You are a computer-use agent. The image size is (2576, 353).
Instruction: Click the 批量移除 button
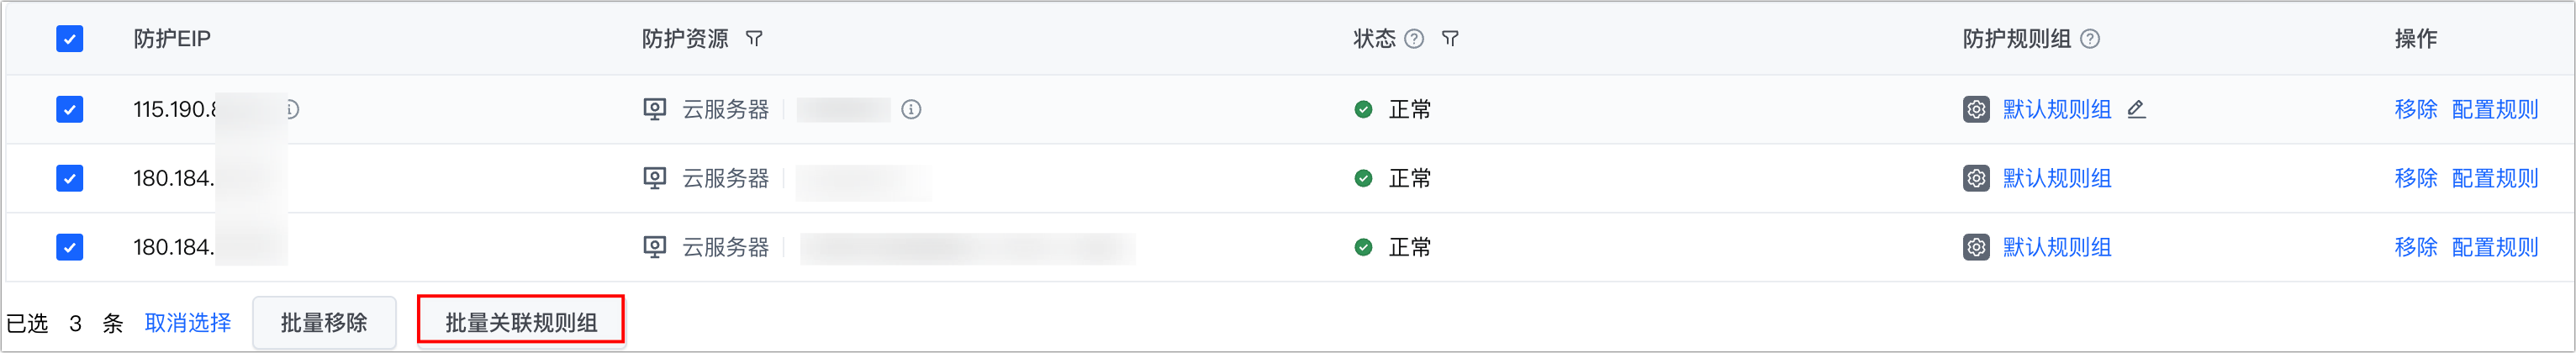[x=324, y=323]
